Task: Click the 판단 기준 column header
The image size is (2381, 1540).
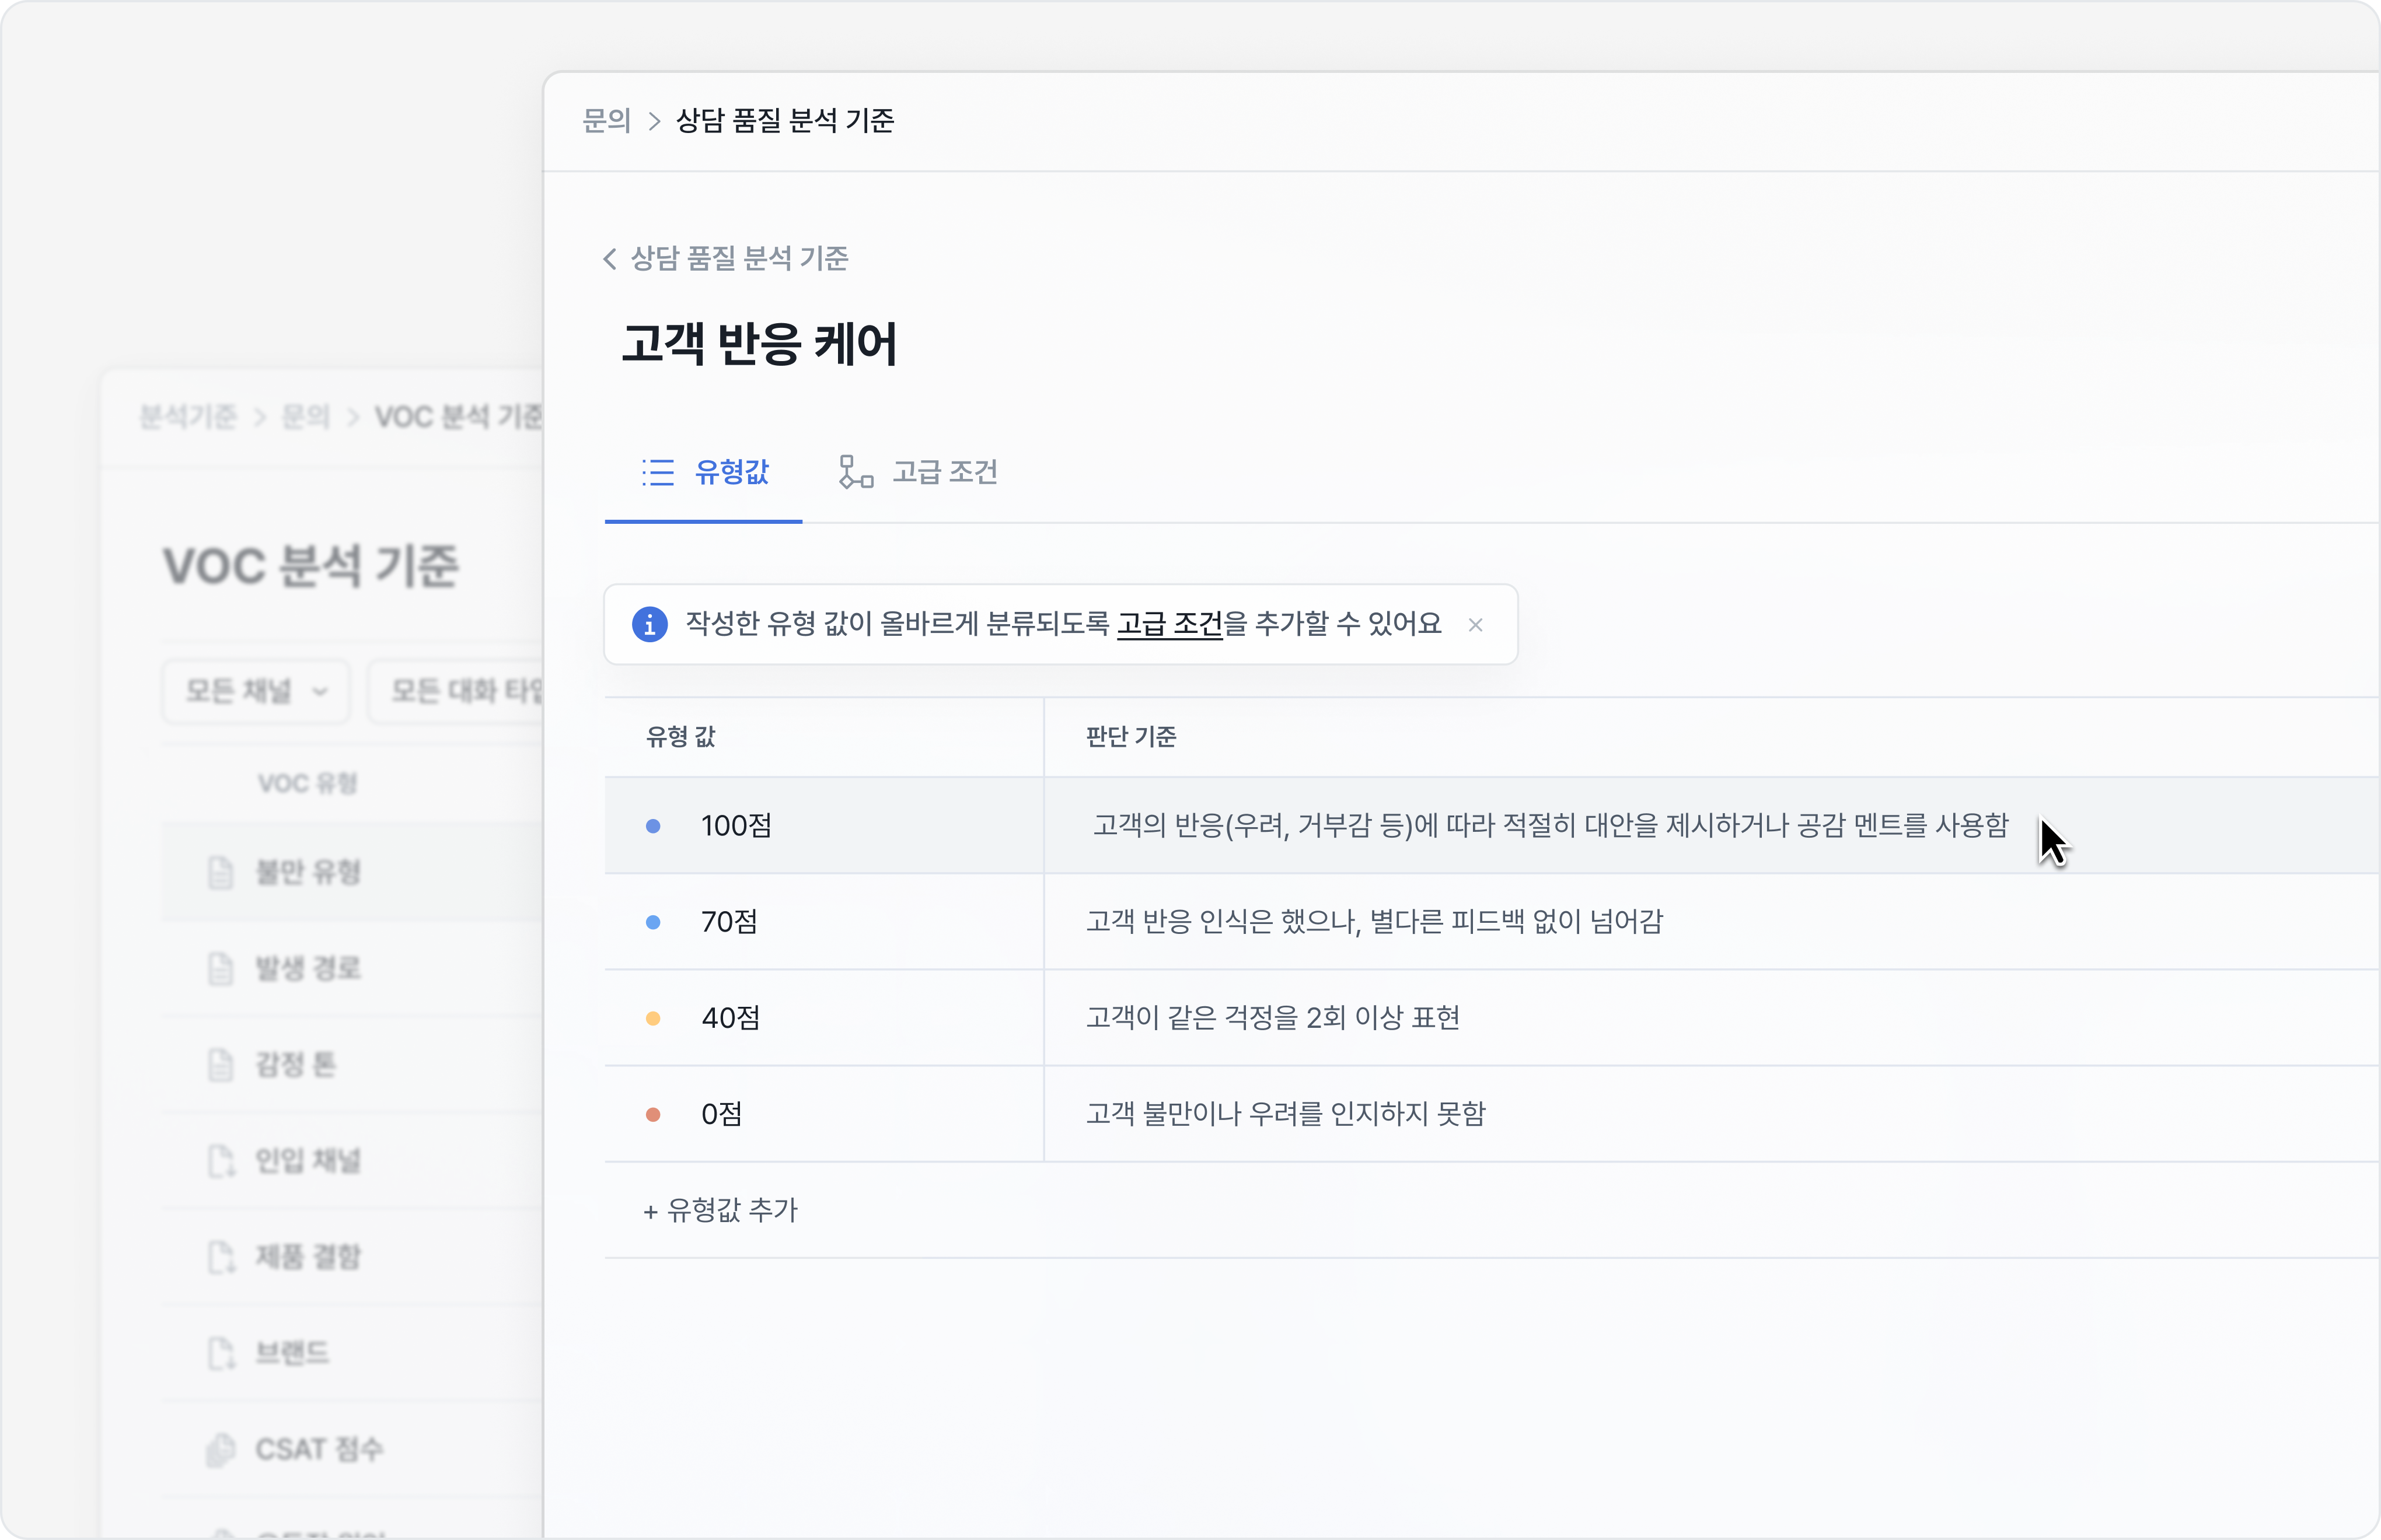Action: point(1132,737)
